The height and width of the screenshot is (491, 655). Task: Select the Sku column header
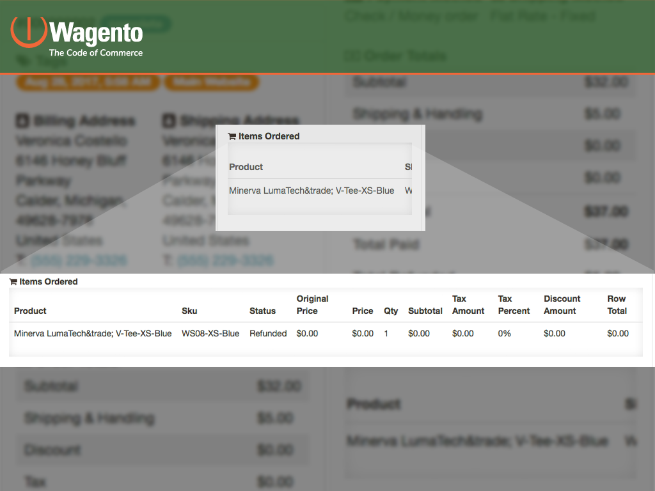coord(189,311)
